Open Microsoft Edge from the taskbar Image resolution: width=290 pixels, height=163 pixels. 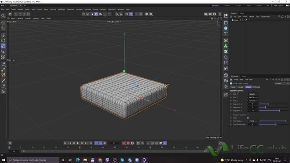point(77,160)
